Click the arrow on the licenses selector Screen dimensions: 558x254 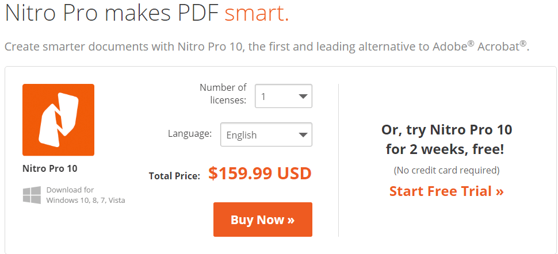click(303, 97)
